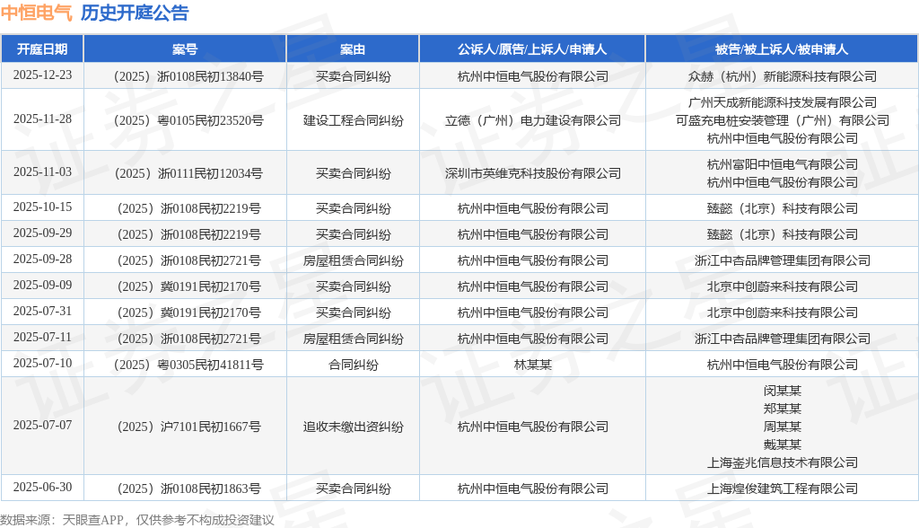
Task: Click the 合同纠纷 cause in 2025-07-10 row
Action: point(353,365)
